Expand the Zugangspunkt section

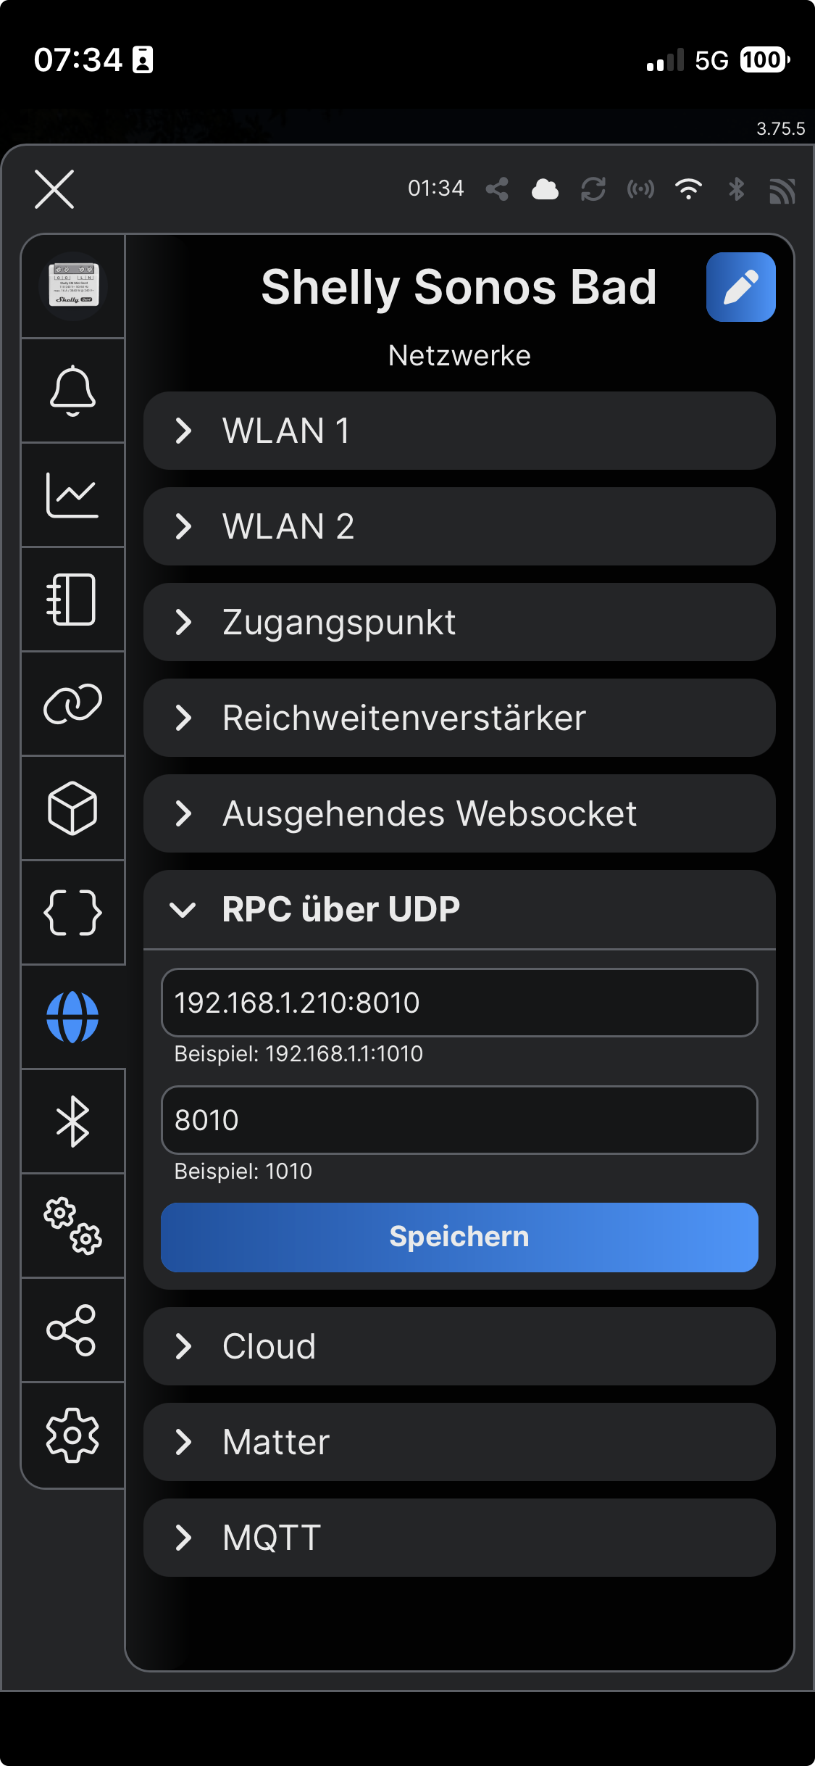459,622
